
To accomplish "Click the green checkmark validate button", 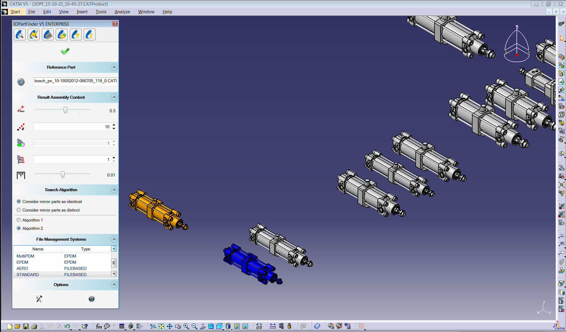I will point(65,52).
